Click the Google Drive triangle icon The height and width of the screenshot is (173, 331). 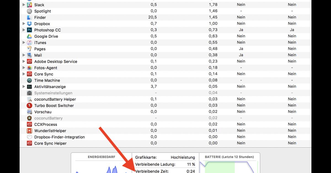tap(29, 36)
